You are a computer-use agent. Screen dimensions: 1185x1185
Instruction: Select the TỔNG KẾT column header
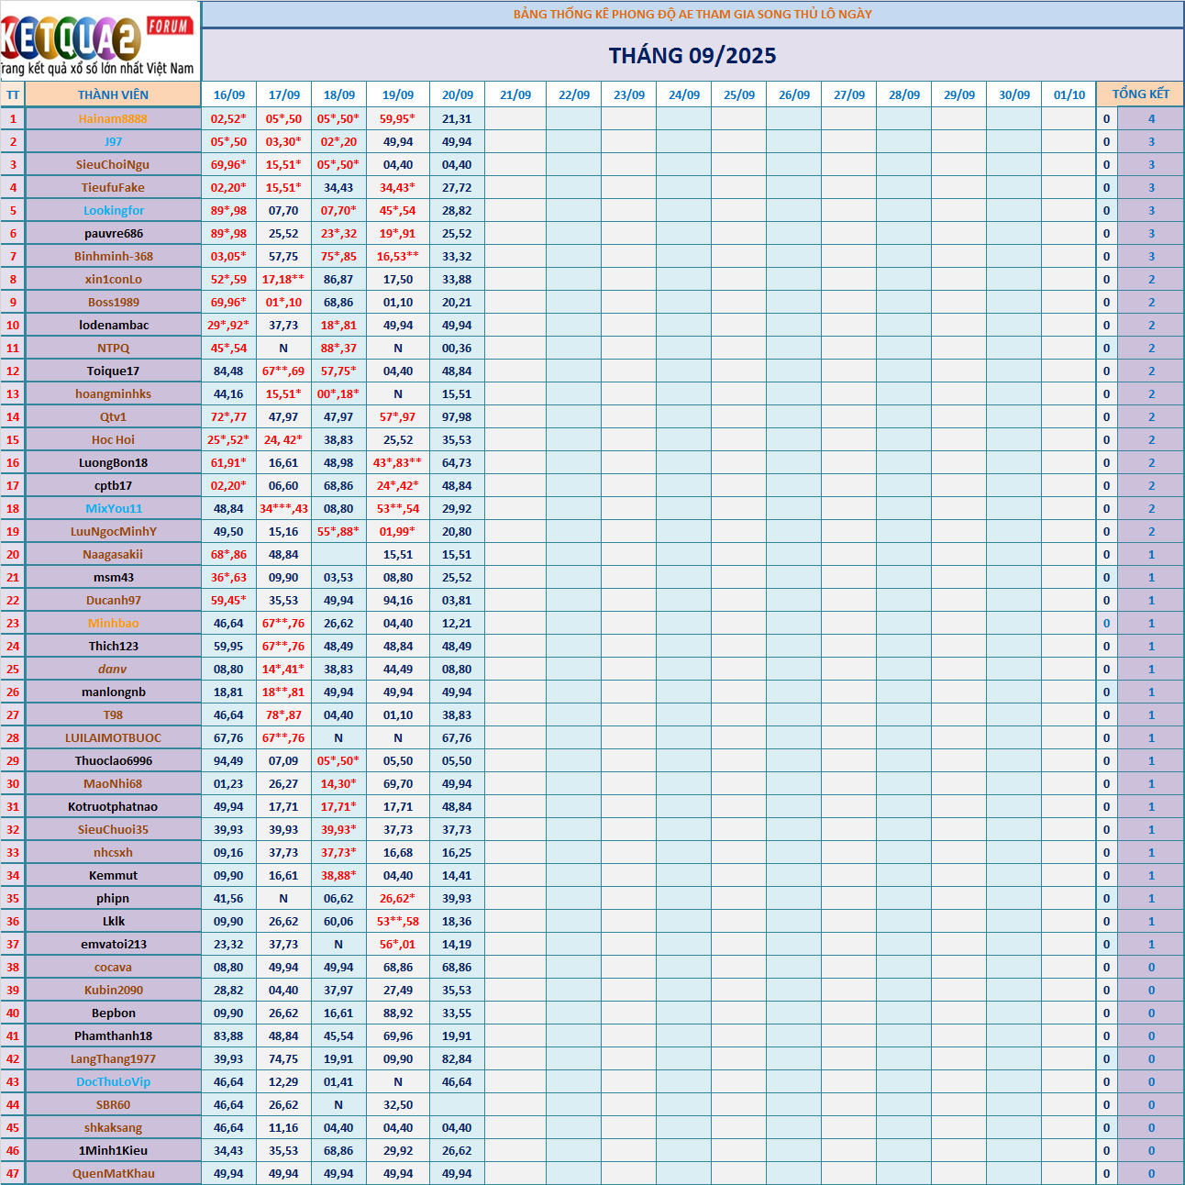[1140, 94]
